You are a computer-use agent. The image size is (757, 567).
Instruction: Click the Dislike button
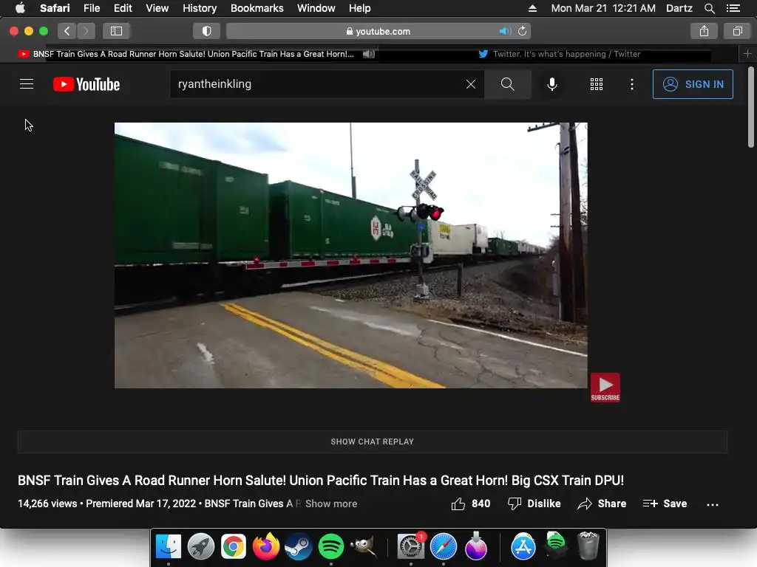[534, 504]
